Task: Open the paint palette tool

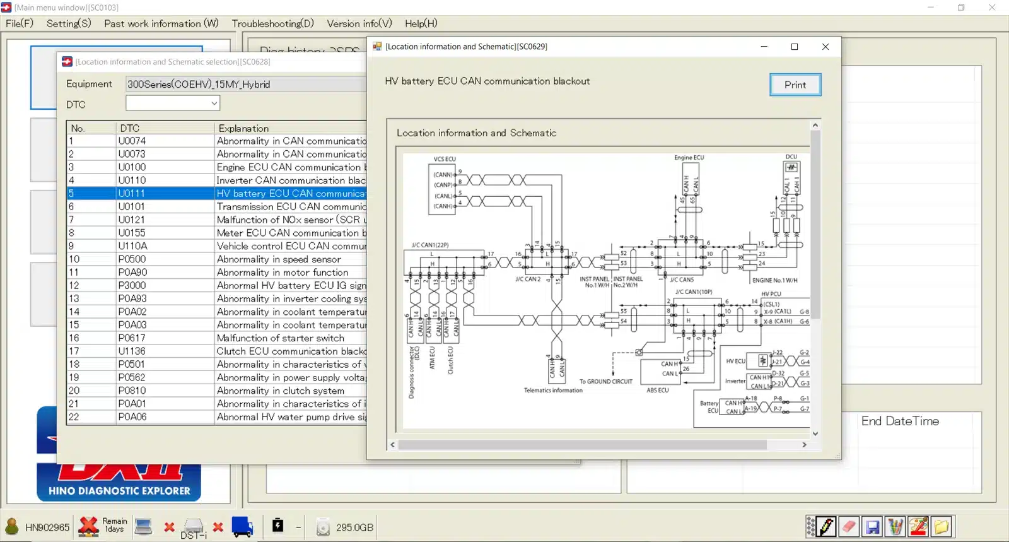Action: point(919,526)
